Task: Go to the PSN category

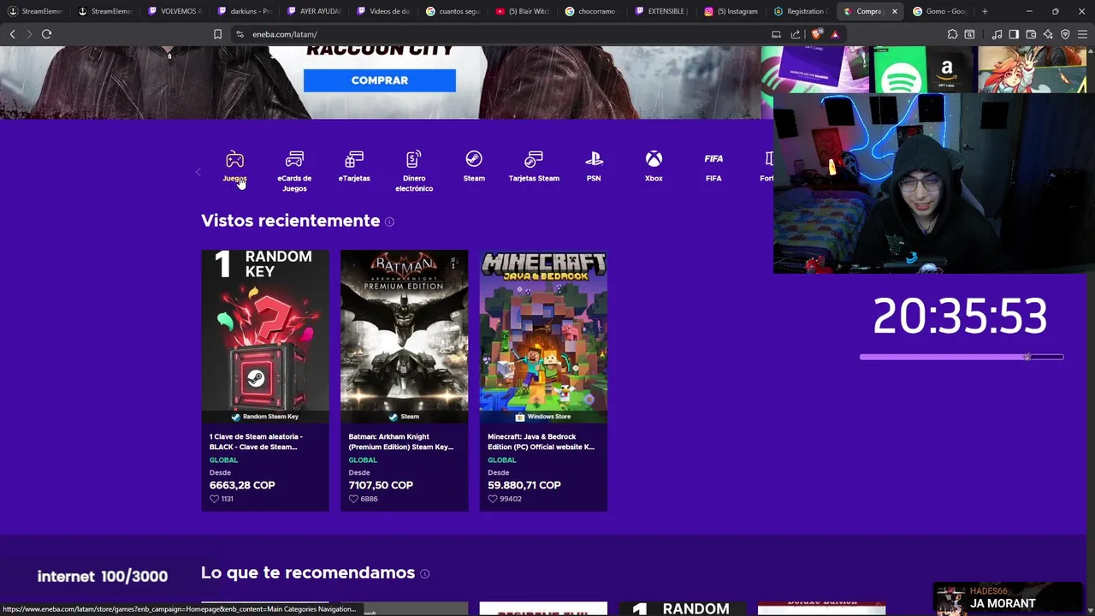Action: [594, 167]
